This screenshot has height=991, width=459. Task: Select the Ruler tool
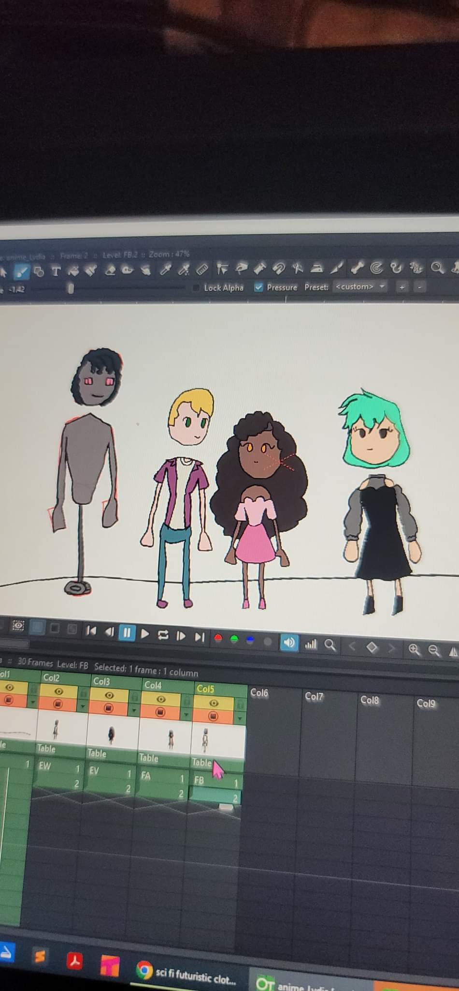click(x=202, y=269)
